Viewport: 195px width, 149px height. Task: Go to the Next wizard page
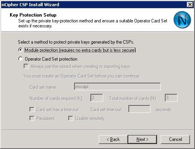coord(142,139)
